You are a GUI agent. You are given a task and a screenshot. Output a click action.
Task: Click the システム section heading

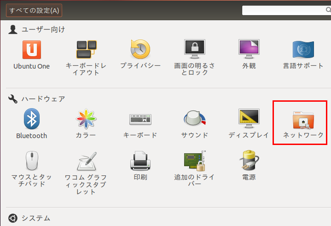click(x=36, y=218)
